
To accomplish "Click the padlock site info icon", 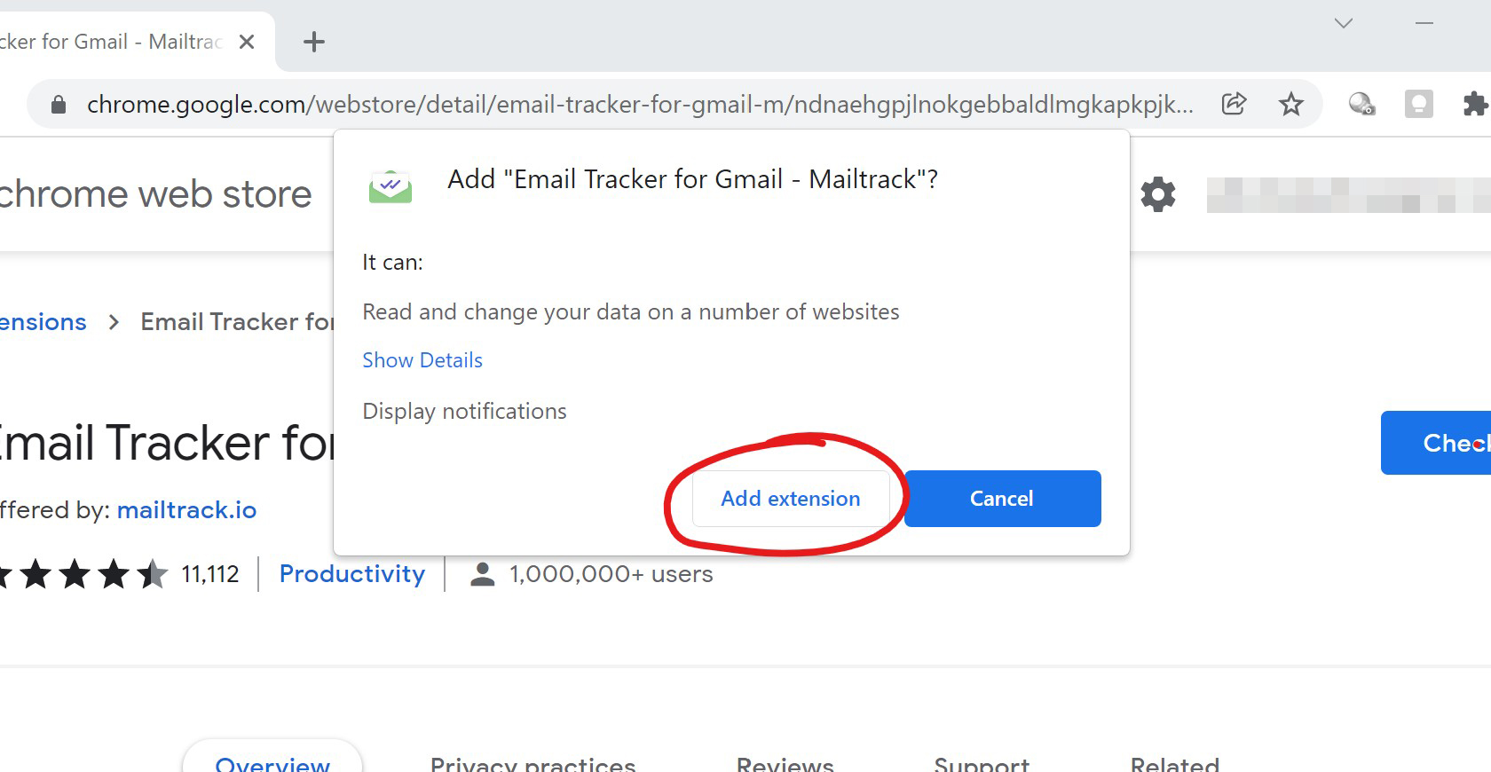I will (59, 105).
